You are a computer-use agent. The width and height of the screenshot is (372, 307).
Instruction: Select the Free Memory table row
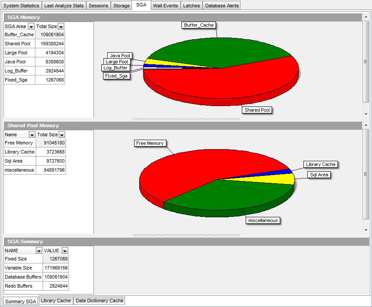[34, 143]
